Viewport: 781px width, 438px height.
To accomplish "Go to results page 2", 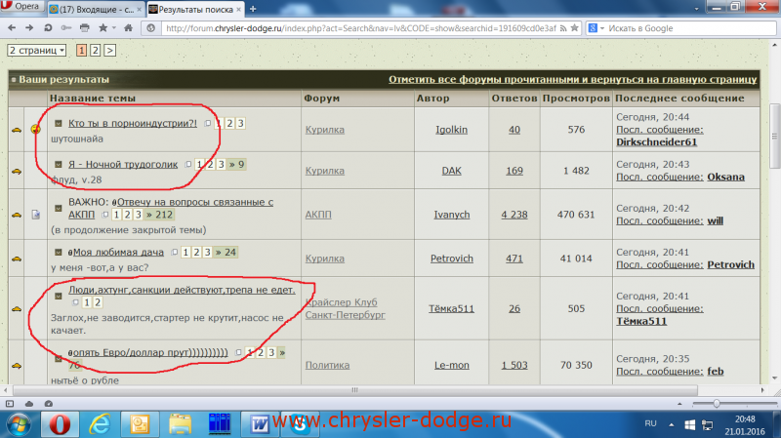I will [x=95, y=51].
